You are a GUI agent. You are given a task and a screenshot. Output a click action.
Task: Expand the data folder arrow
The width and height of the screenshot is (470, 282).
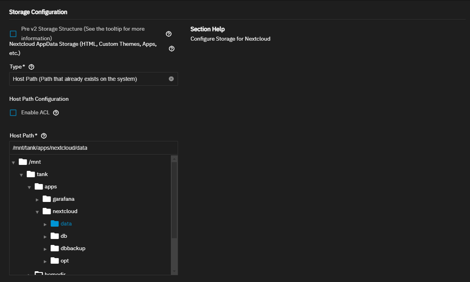45,224
